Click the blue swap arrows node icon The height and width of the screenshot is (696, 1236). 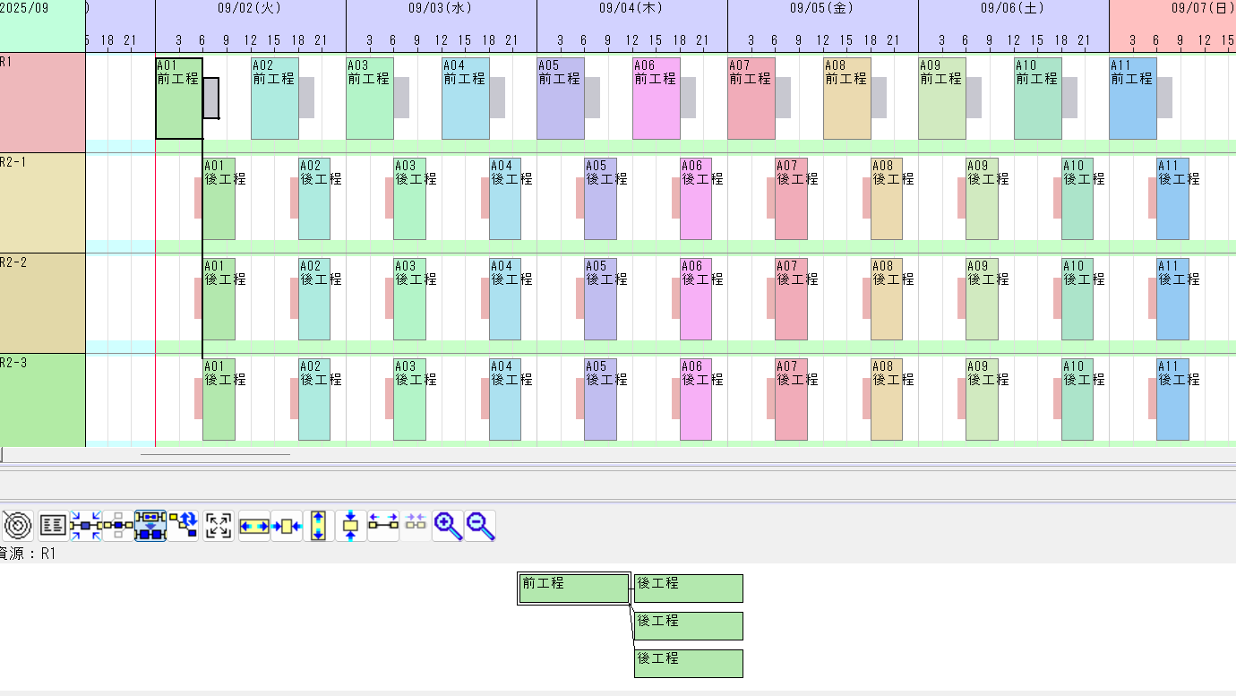coord(184,525)
